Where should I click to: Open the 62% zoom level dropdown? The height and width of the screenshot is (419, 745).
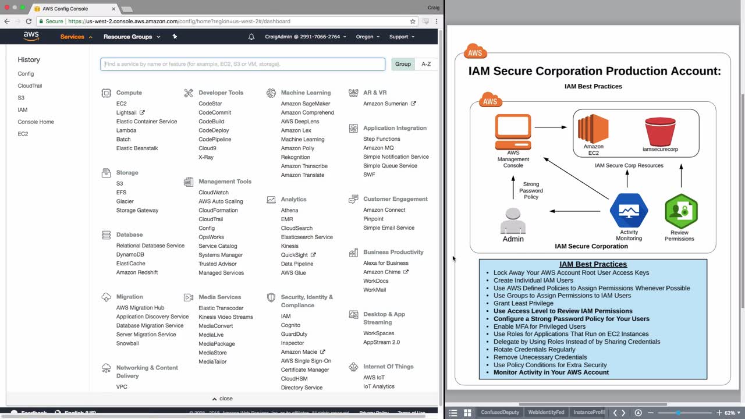(733, 413)
